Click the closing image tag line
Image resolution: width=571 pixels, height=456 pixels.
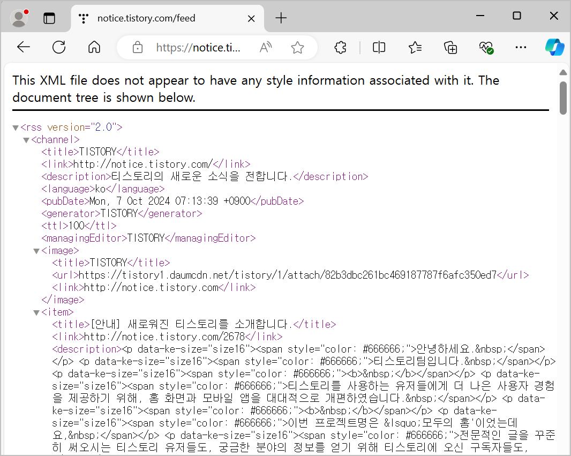click(x=63, y=300)
